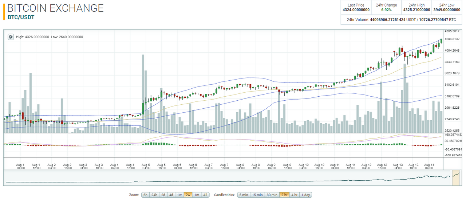
Task: Switch candlesticks to 5-min
Action: pos(244,195)
